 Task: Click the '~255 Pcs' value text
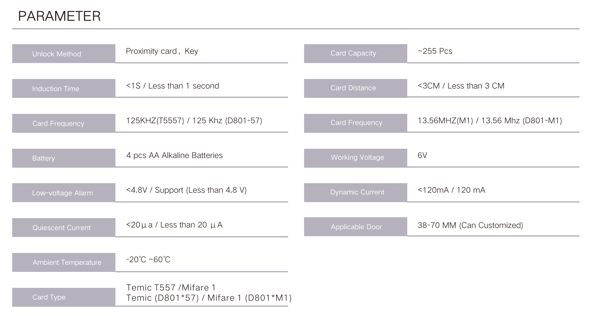435,51
